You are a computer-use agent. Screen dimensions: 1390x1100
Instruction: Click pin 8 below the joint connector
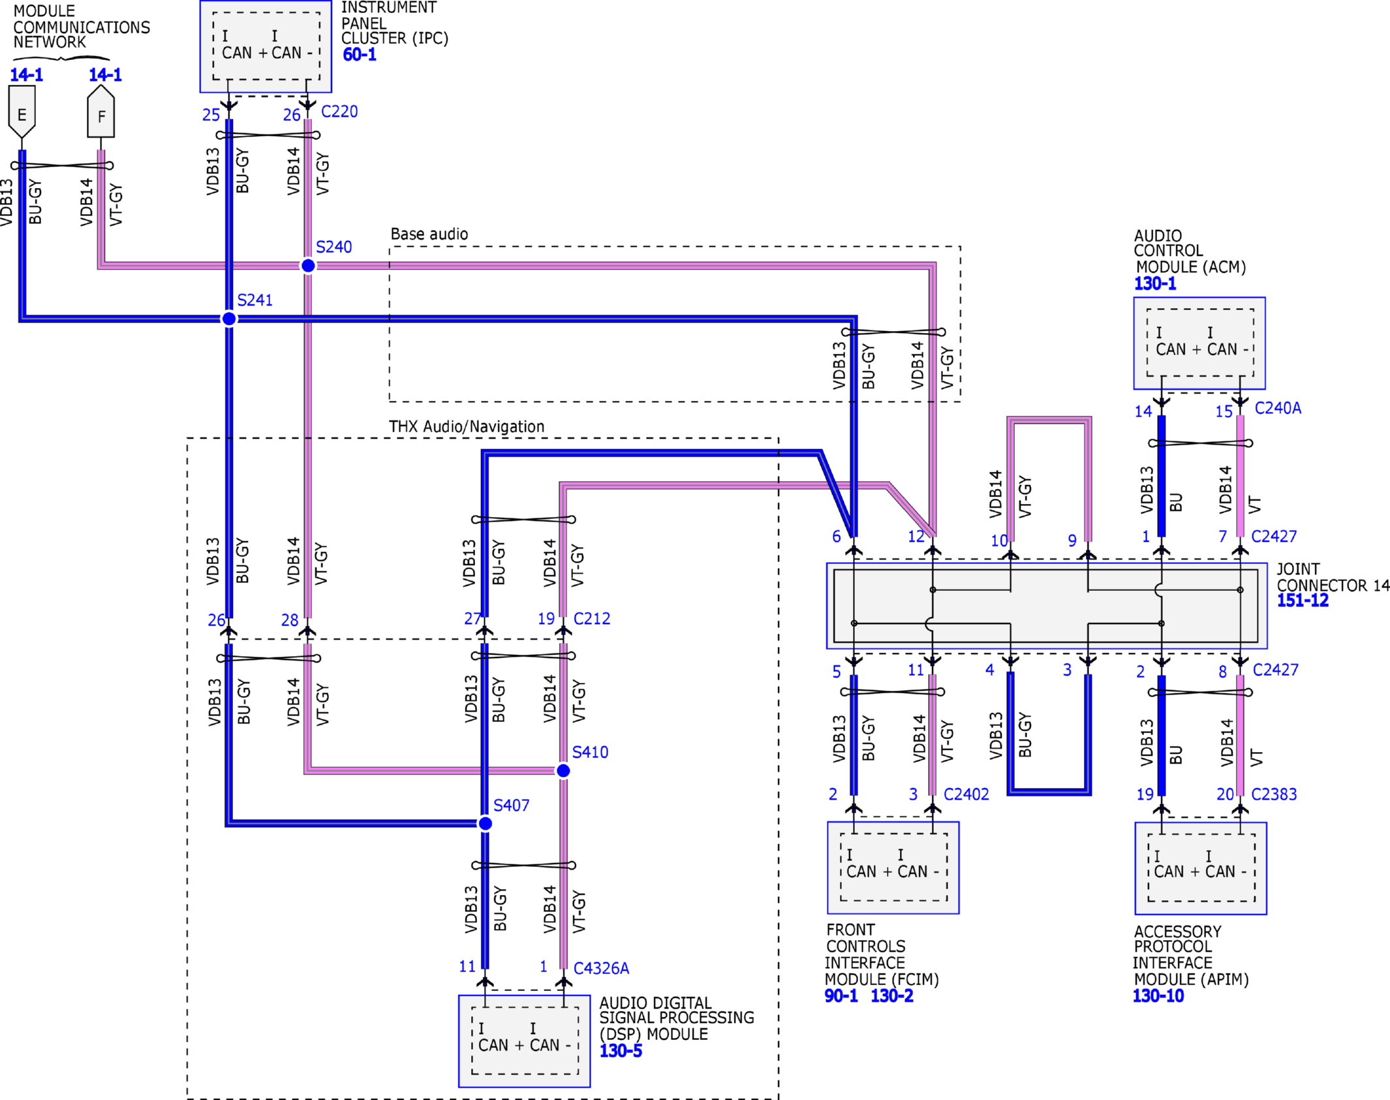1223,672
